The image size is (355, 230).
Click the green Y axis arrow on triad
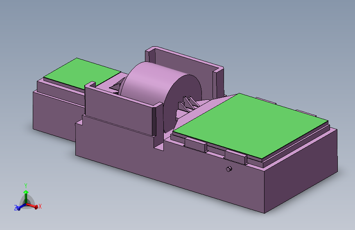[x=26, y=196]
